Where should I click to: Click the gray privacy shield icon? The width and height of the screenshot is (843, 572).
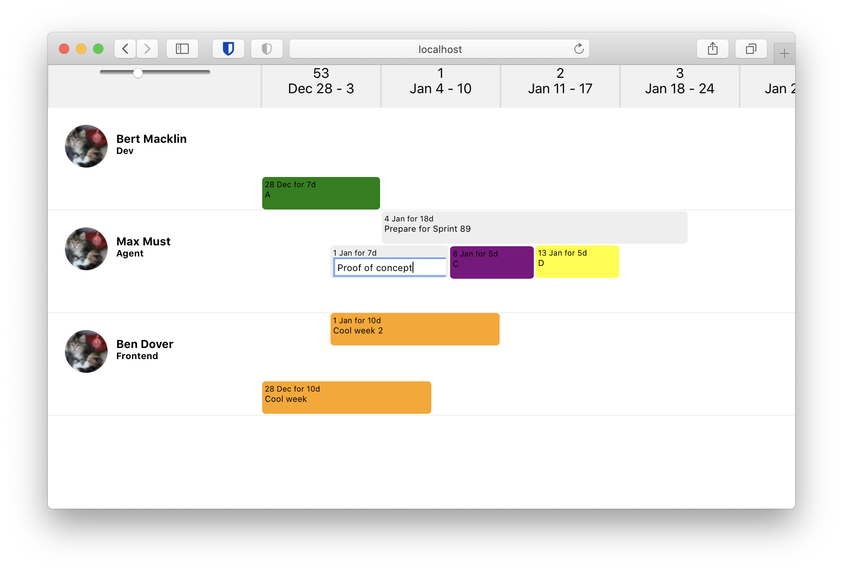pyautogui.click(x=267, y=49)
